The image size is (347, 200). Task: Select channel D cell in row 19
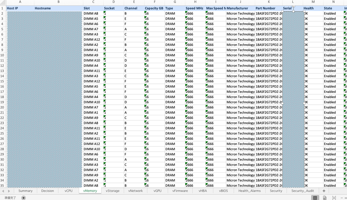click(x=134, y=102)
